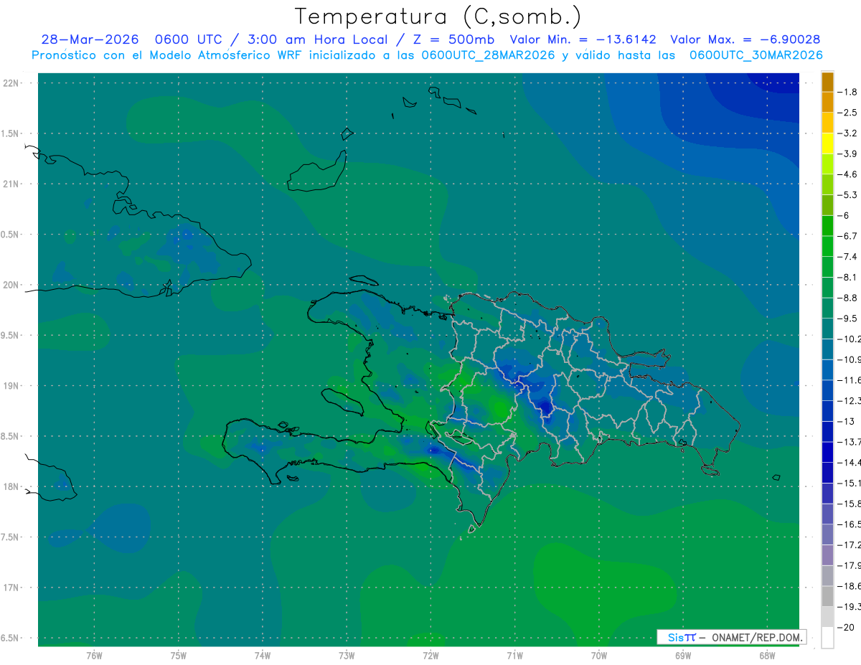The height and width of the screenshot is (665, 861).
Task: Click the 76W longitude axis label
Action: pos(94,655)
